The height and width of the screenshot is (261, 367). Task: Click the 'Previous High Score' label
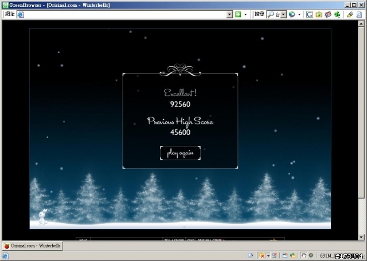pos(180,121)
